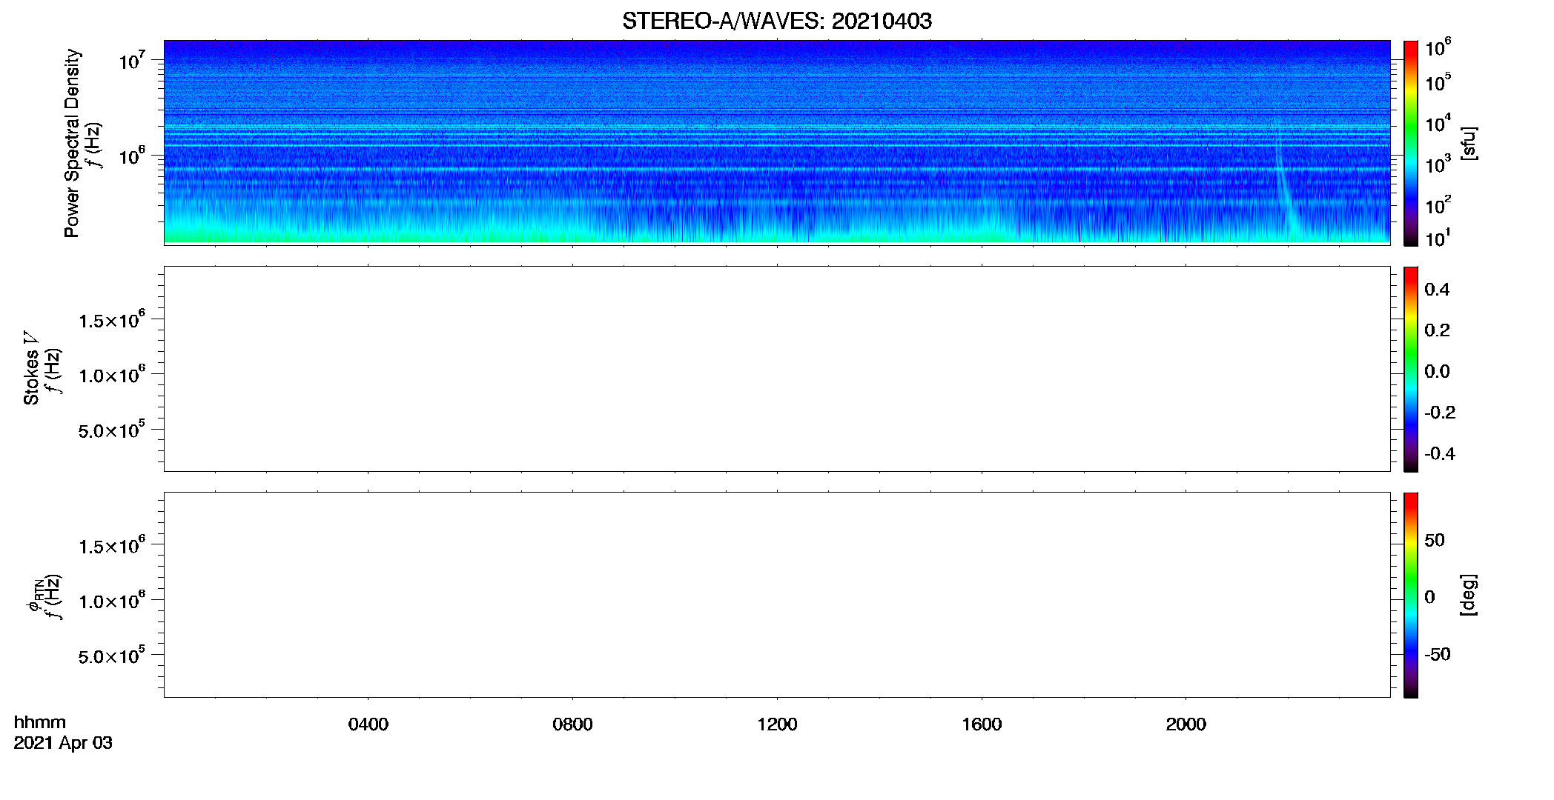
Task: Click 1.0×10^6 tick label in Stokes V panel
Action: (x=112, y=375)
